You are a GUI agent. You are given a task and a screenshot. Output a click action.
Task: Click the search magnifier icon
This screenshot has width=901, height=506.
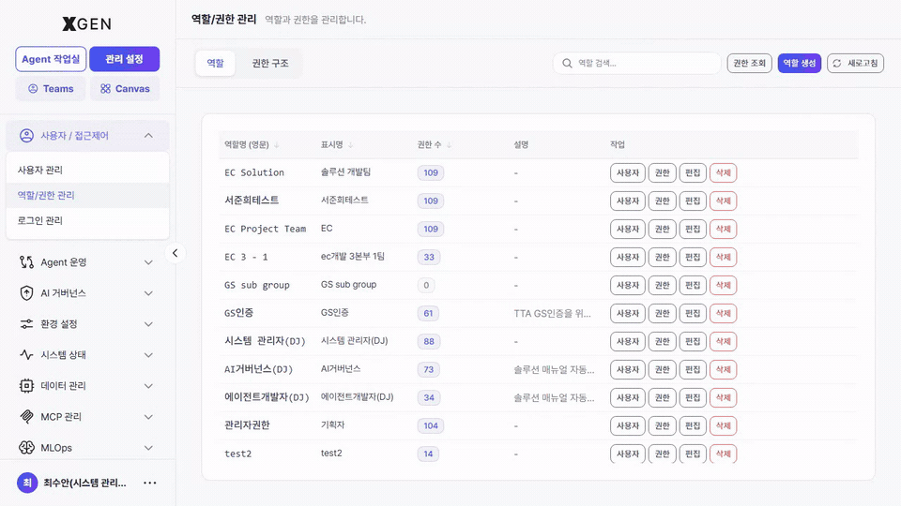(567, 63)
